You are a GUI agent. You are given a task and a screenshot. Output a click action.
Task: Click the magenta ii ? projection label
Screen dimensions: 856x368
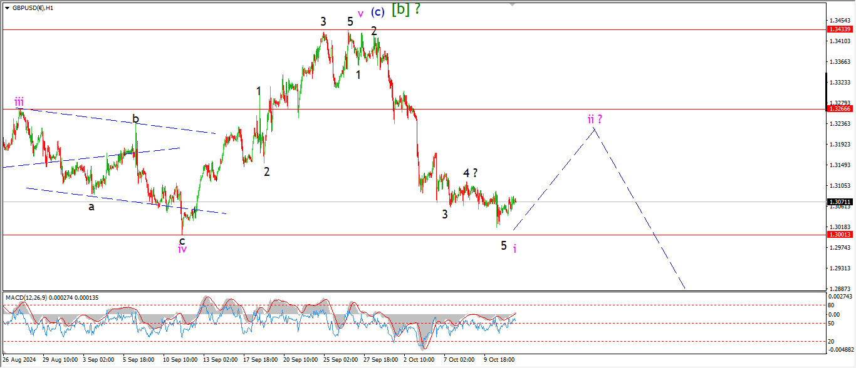pos(595,119)
